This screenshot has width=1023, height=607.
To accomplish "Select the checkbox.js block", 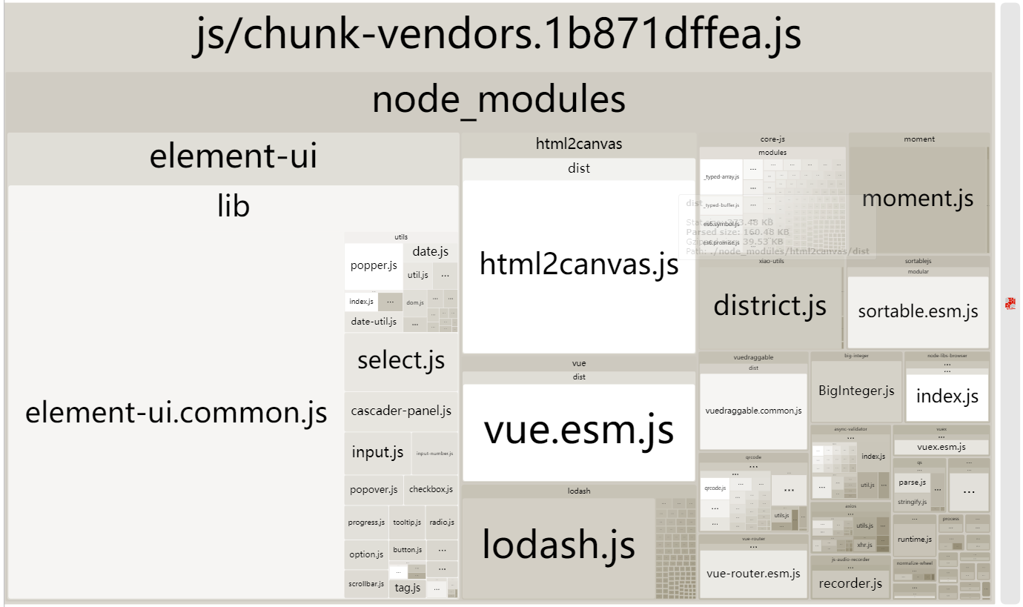I will click(431, 490).
